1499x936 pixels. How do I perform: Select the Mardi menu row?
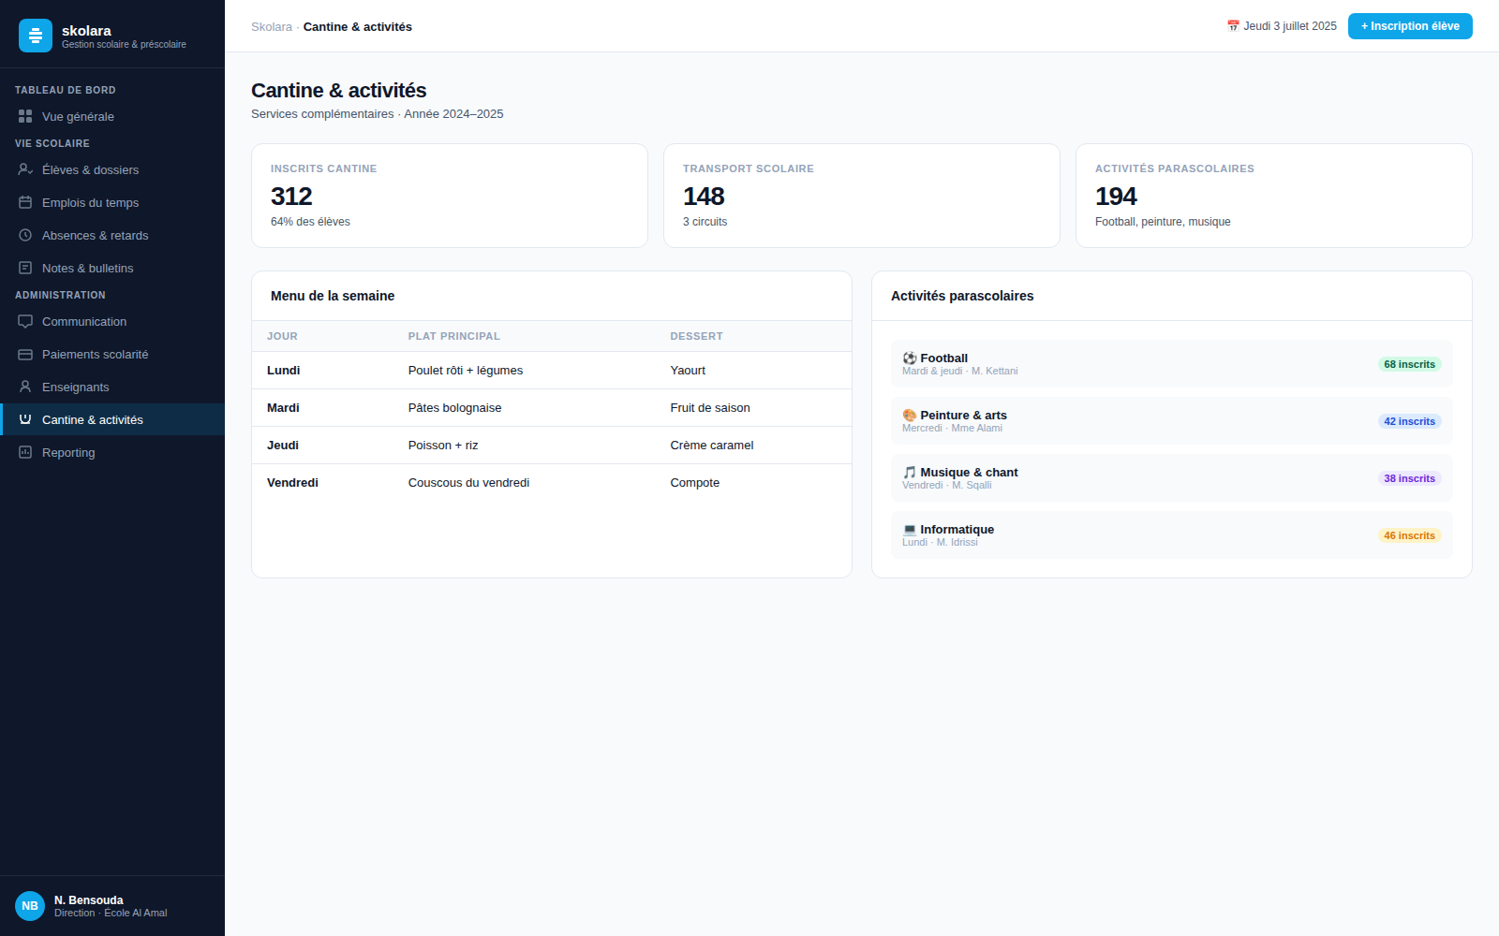(x=552, y=408)
